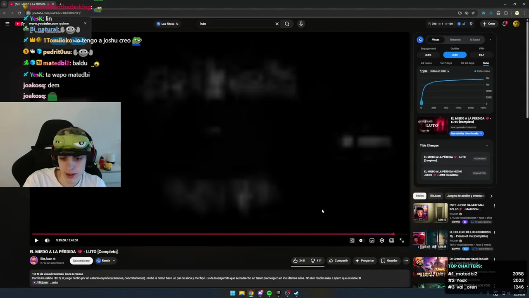The height and width of the screenshot is (298, 529).
Task: Select the 'AI Coach' tab
Action: point(475,40)
